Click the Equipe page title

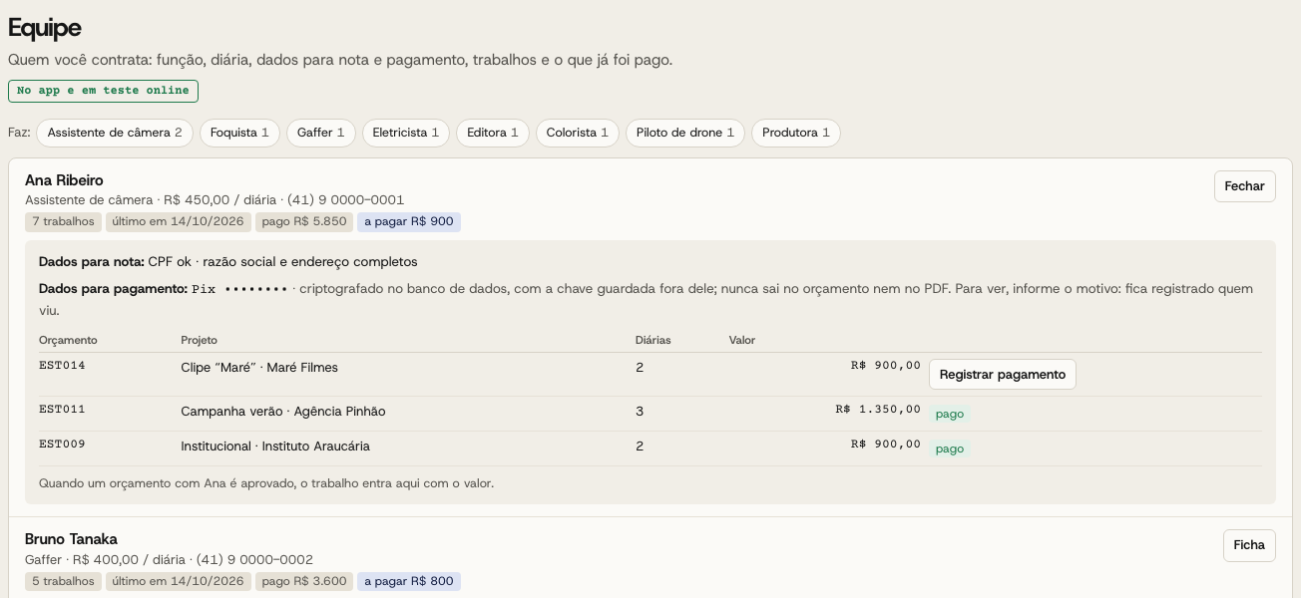(x=45, y=28)
